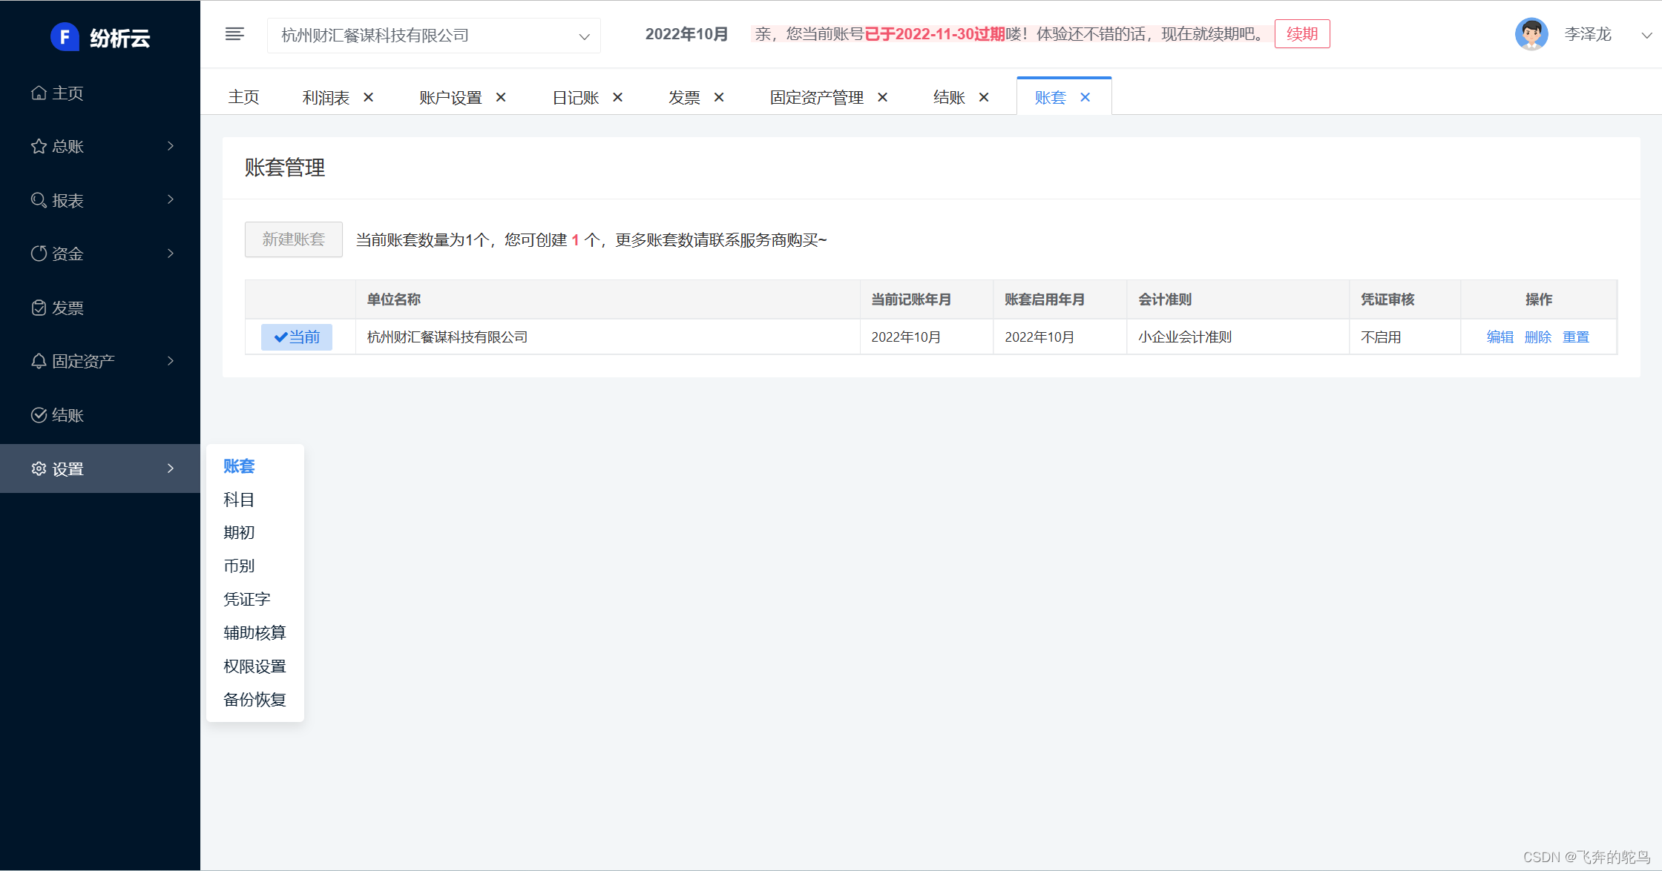The height and width of the screenshot is (871, 1662).
Task: Expand the 资金 sidebar submenu chevron
Action: tap(171, 254)
